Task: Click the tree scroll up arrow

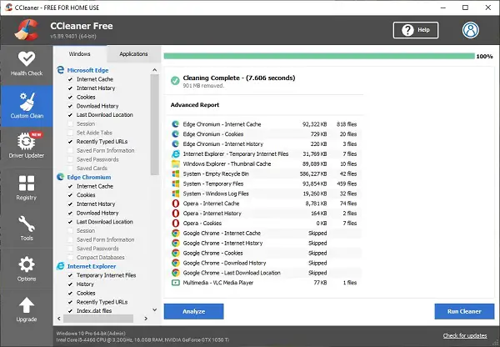Action: 155,70
